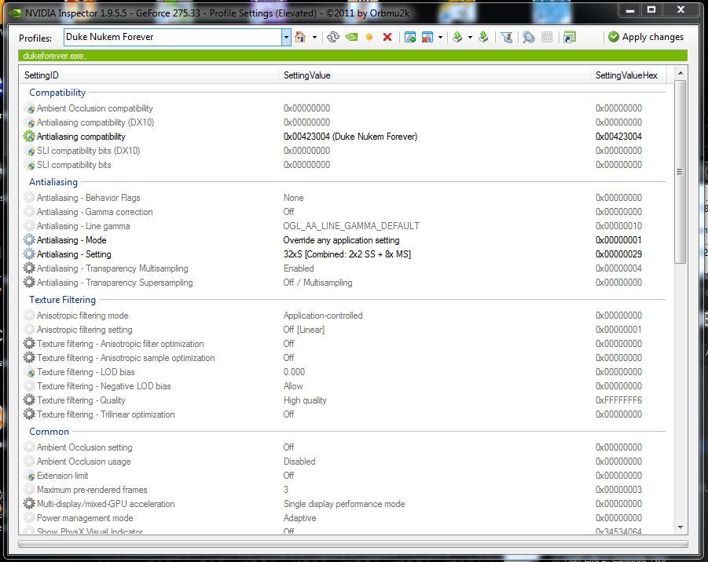This screenshot has width=708, height=562.
Task: Remove application from profile icon
Action: [x=427, y=37]
